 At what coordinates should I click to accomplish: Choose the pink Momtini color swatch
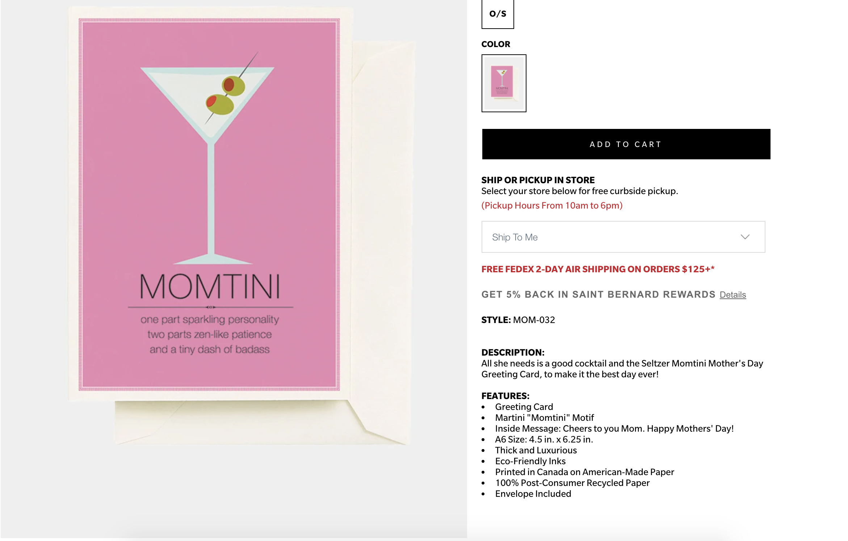504,83
